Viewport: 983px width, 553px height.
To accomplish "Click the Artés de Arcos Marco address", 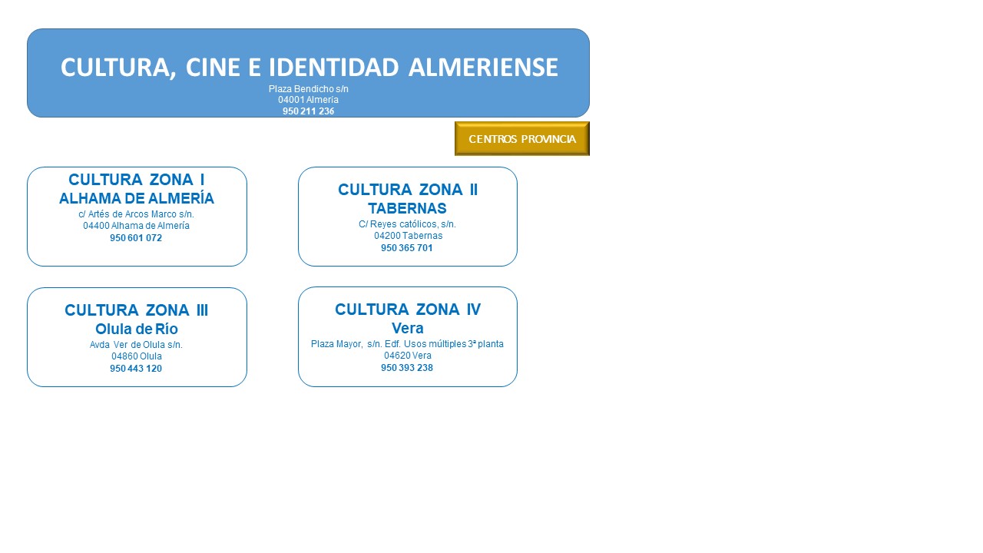I will tap(137, 214).
